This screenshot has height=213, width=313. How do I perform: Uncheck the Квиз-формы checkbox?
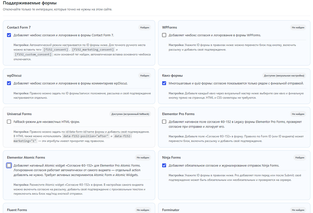click(164, 83)
